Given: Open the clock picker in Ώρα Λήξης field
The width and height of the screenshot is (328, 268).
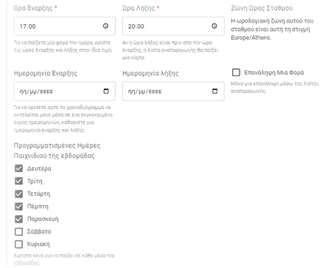Looking at the screenshot, I should [x=214, y=26].
